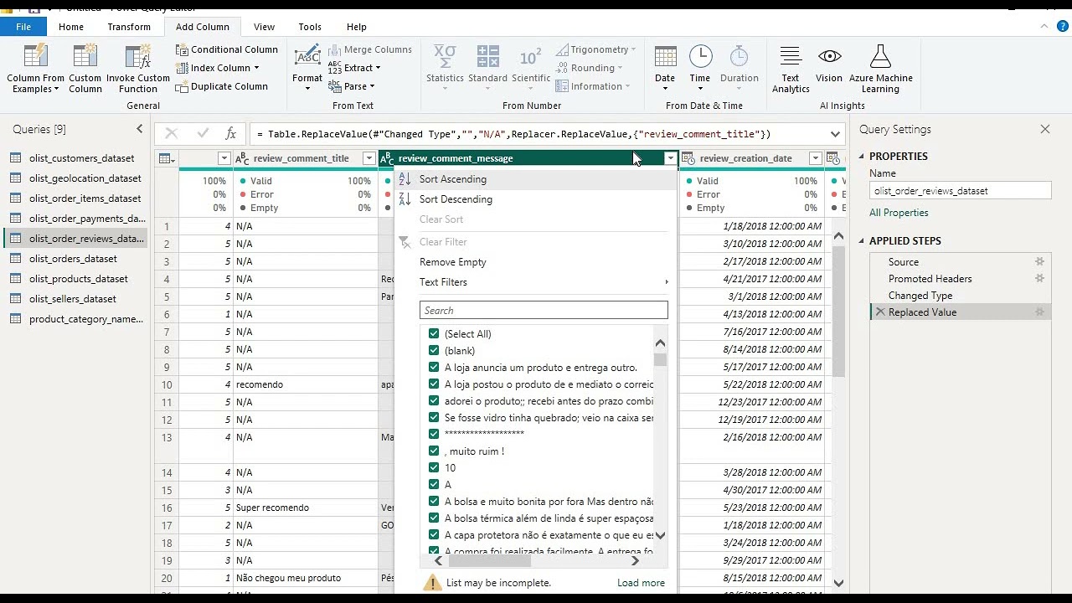This screenshot has height=603, width=1072.
Task: Toggle the (Select All) checkbox
Action: (434, 333)
